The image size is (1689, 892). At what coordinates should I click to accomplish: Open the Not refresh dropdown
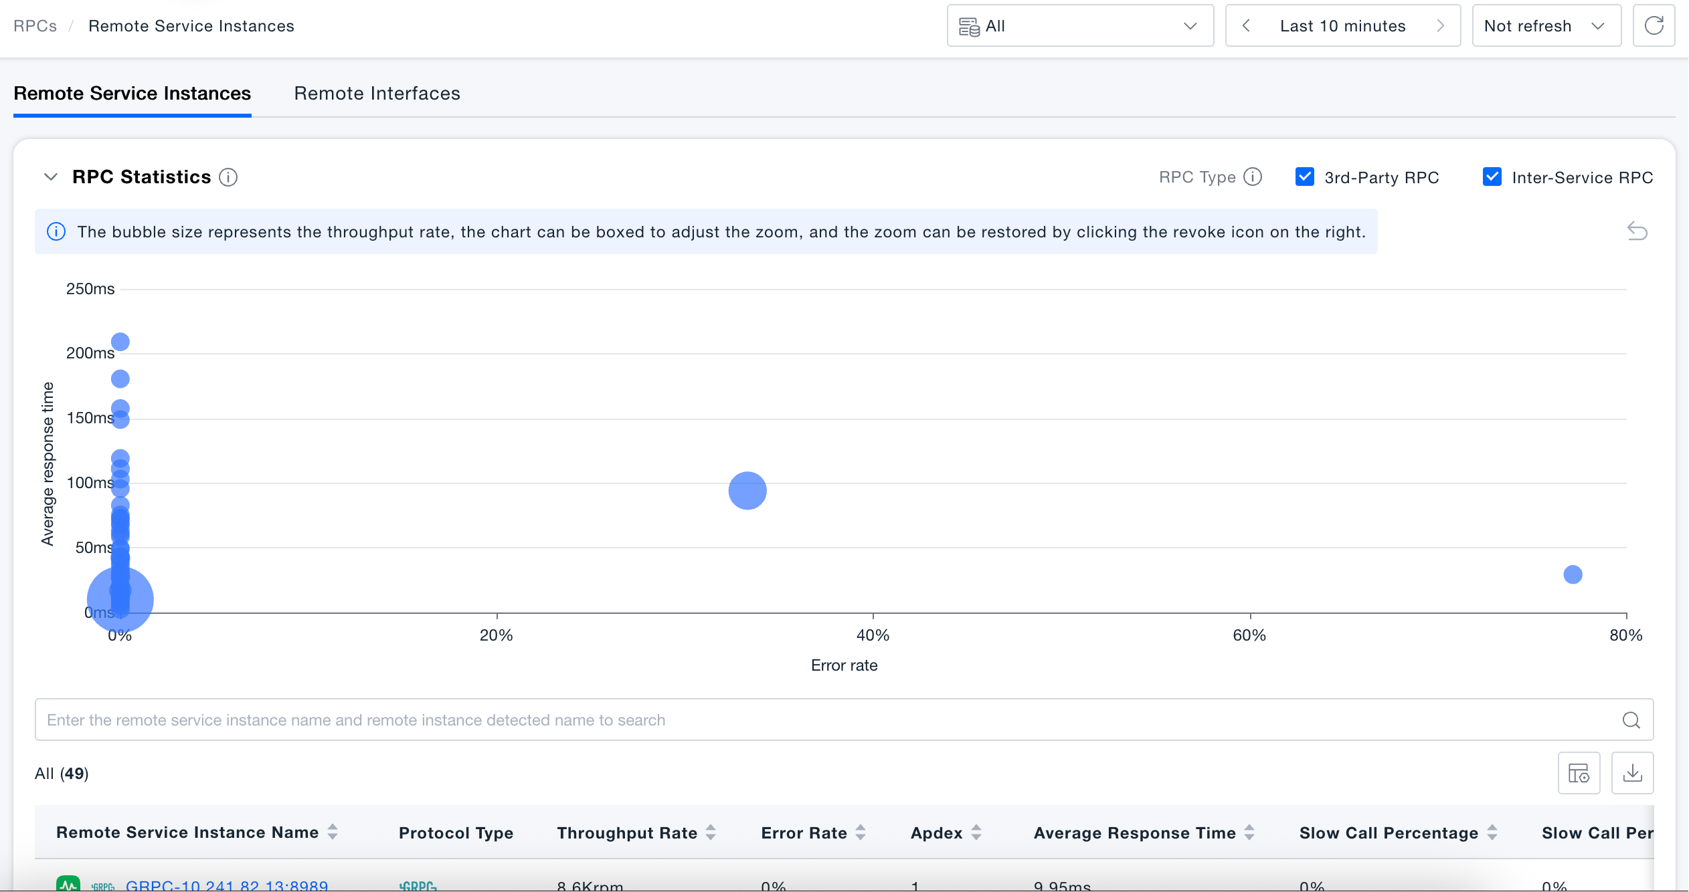coord(1546,26)
